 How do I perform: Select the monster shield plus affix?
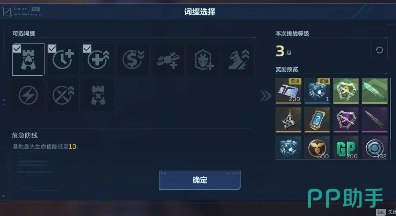tap(203, 60)
